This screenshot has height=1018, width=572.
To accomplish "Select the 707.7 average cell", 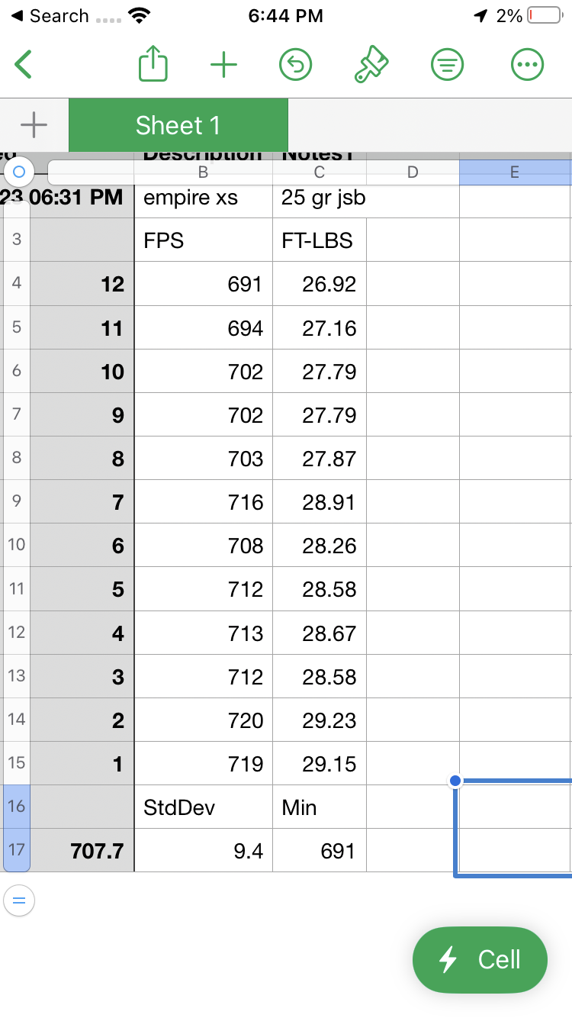I will click(x=82, y=850).
